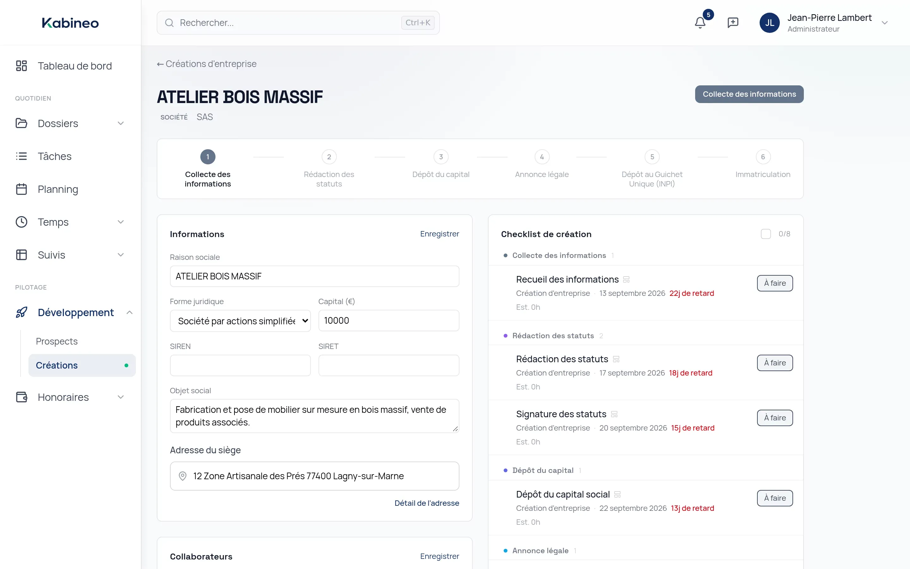This screenshot has width=910, height=569.
Task: Select Créations in the sidebar
Action: tap(82, 365)
